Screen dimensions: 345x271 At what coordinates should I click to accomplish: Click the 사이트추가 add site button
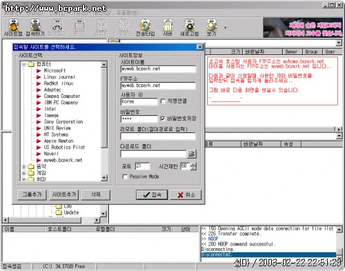[64, 194]
